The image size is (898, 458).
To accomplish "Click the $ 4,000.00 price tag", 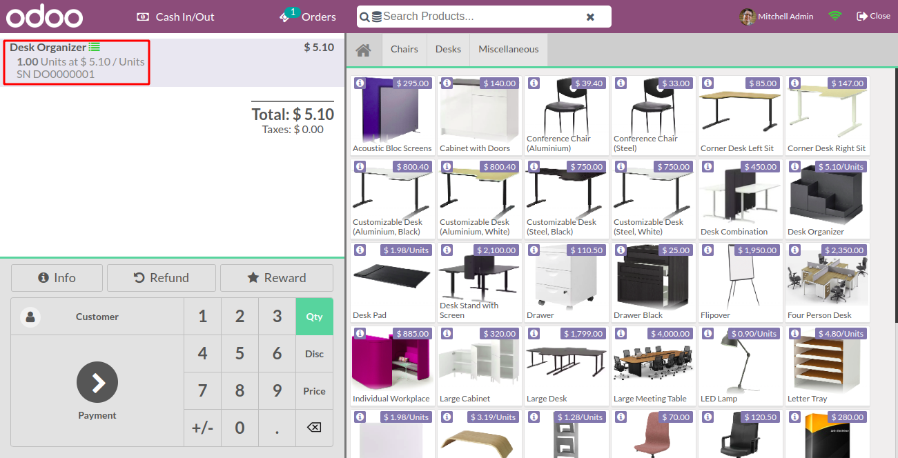I will pyautogui.click(x=670, y=334).
